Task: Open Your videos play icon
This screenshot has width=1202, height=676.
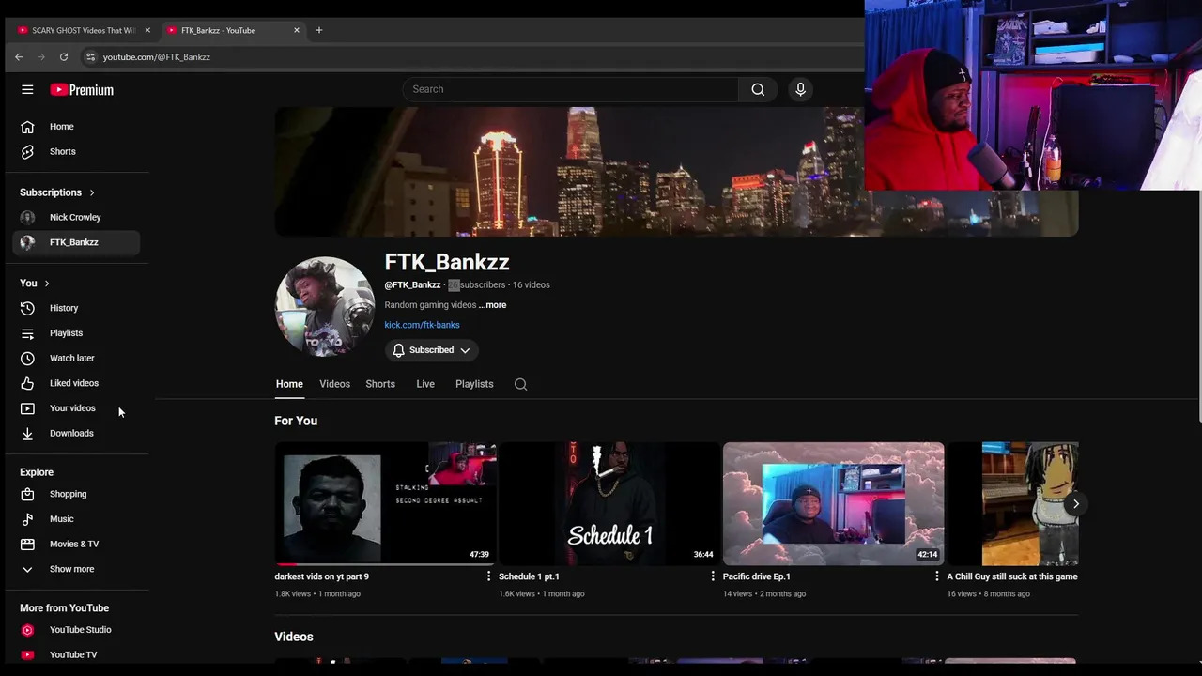Action: [x=27, y=408]
